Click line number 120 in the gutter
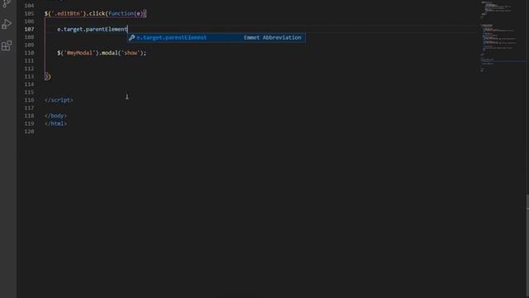 coord(30,132)
